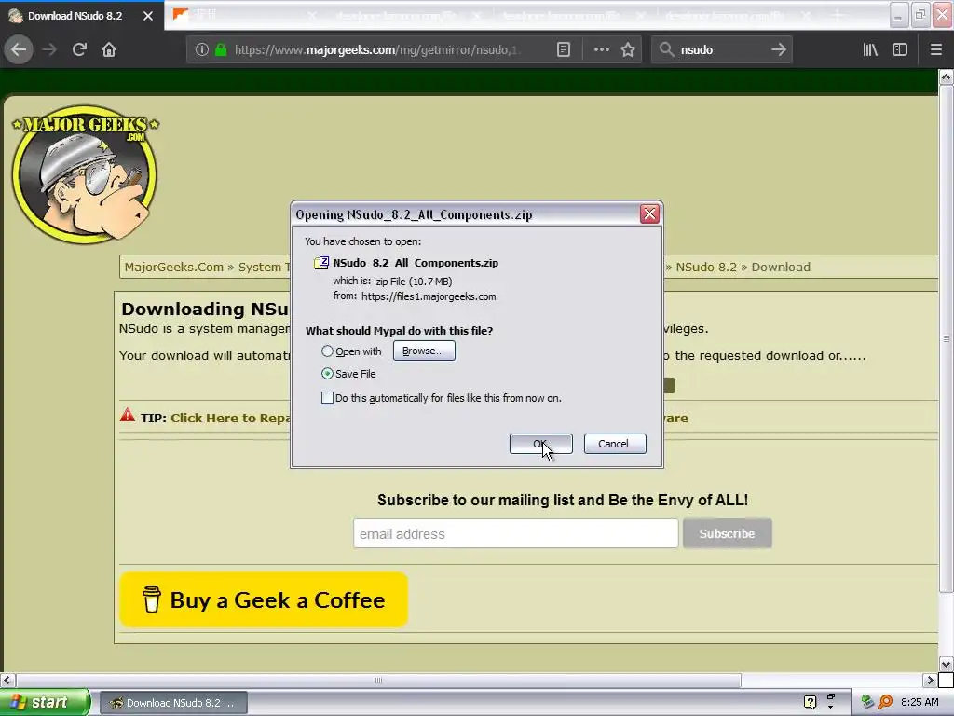Click the nsudo search box

(721, 50)
